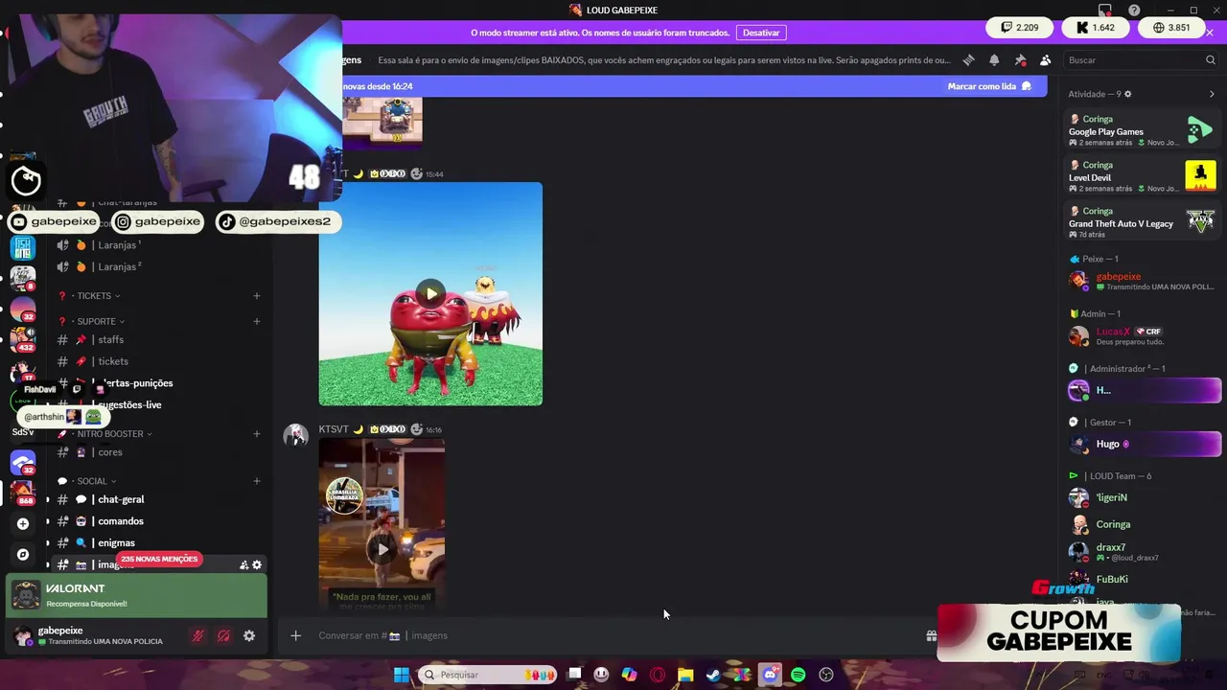
Task: Click the Desativar streamer mode button
Action: [761, 33]
